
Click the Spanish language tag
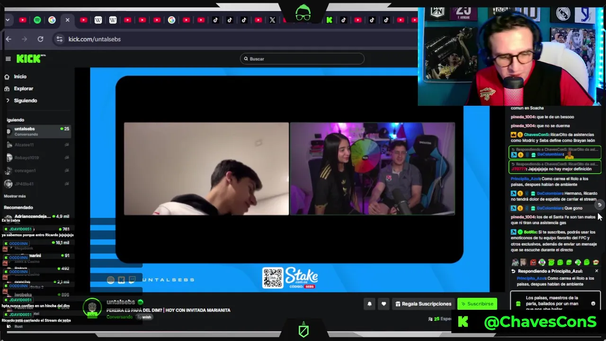coord(145,317)
